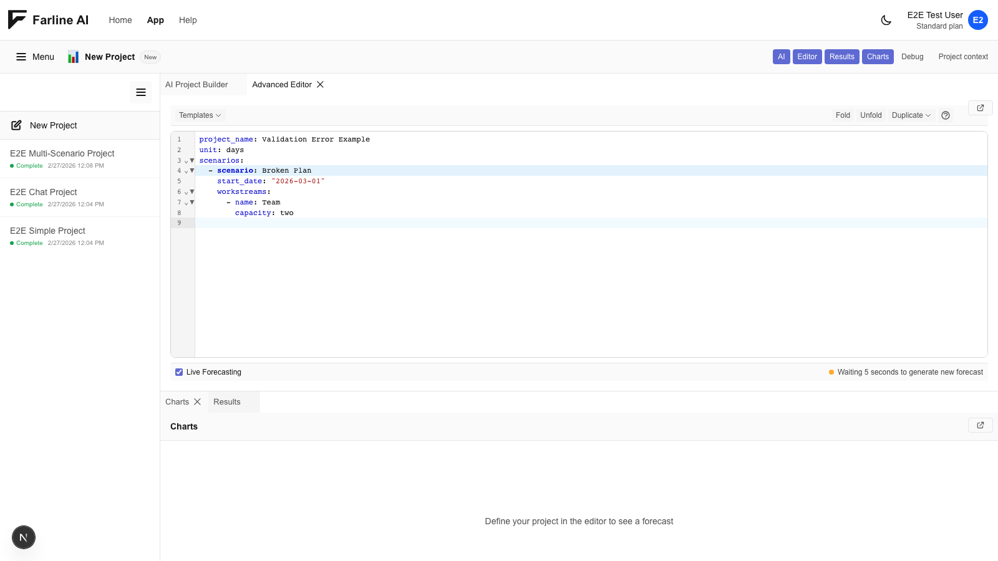Expand the Broken Plan scenario fold arrow
The width and height of the screenshot is (998, 561).
click(x=191, y=170)
